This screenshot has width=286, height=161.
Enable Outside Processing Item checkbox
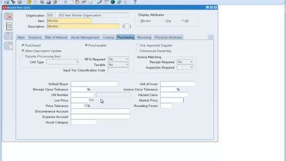(23, 56)
